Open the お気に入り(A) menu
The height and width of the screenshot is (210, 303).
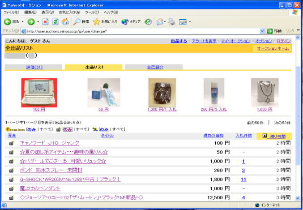coord(69,13)
